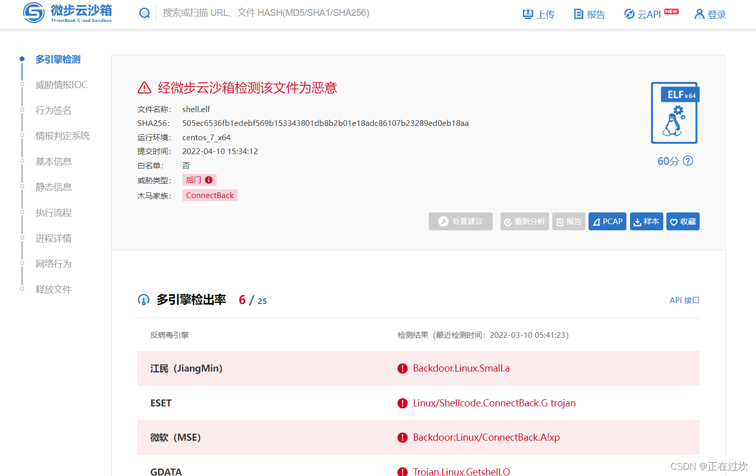The height and width of the screenshot is (476, 756).
Task: Click the 江民 (JiangMin) engine row
Action: (418, 369)
